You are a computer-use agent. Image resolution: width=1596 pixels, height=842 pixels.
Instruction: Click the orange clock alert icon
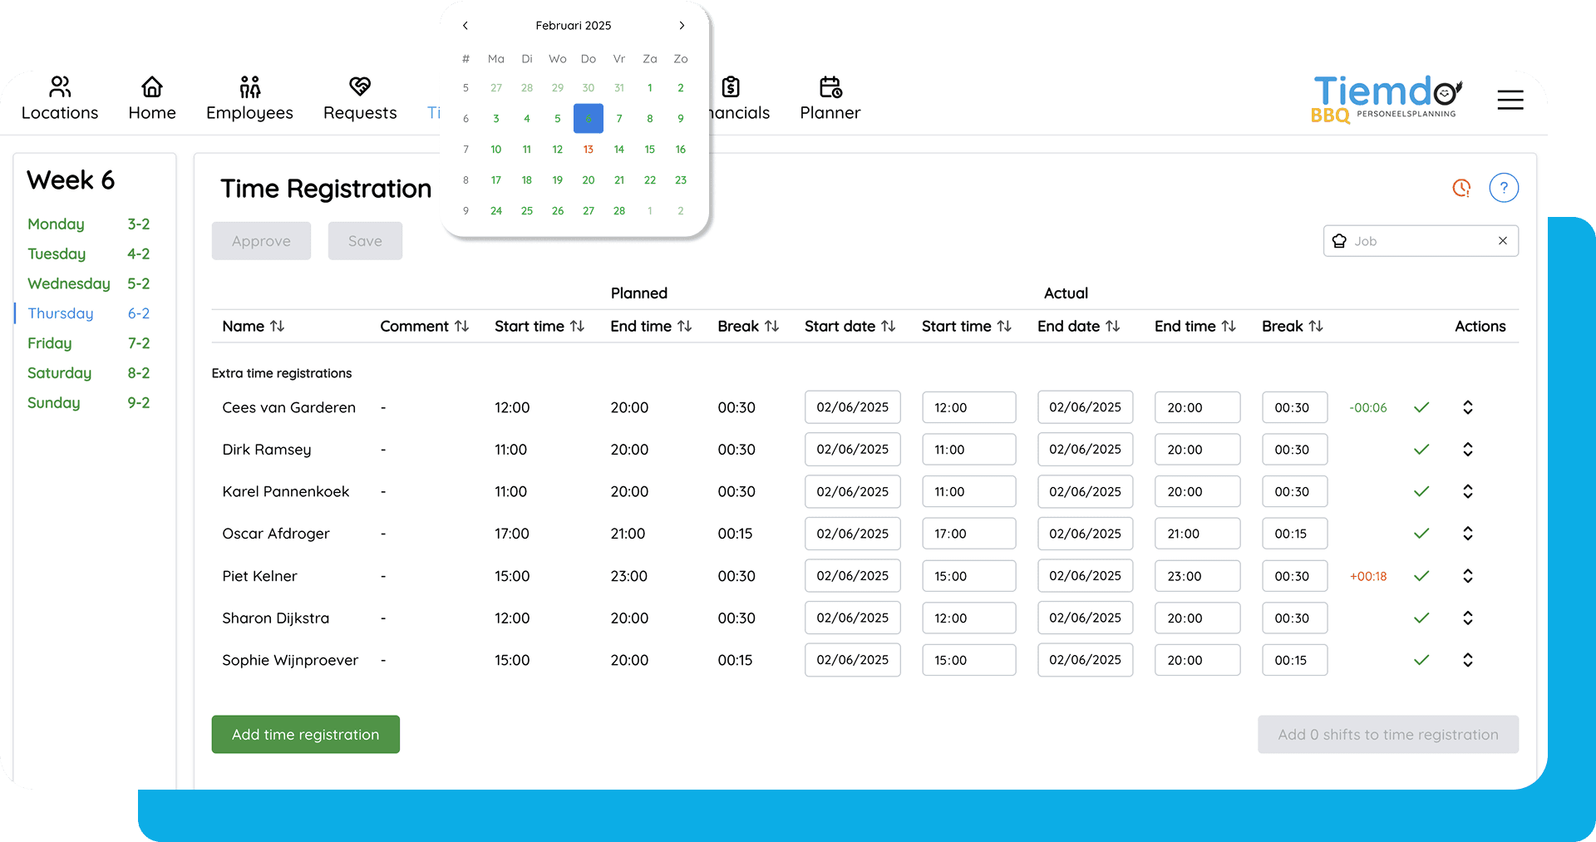coord(1461,188)
